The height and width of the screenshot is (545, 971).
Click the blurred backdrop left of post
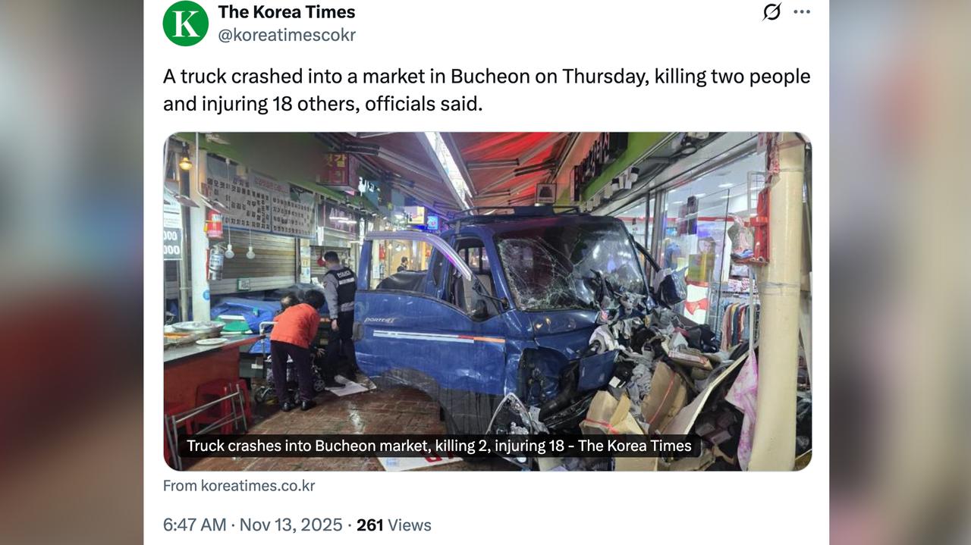coord(72,273)
